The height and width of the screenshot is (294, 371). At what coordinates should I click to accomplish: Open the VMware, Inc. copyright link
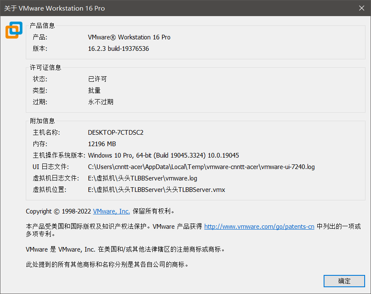(111, 211)
